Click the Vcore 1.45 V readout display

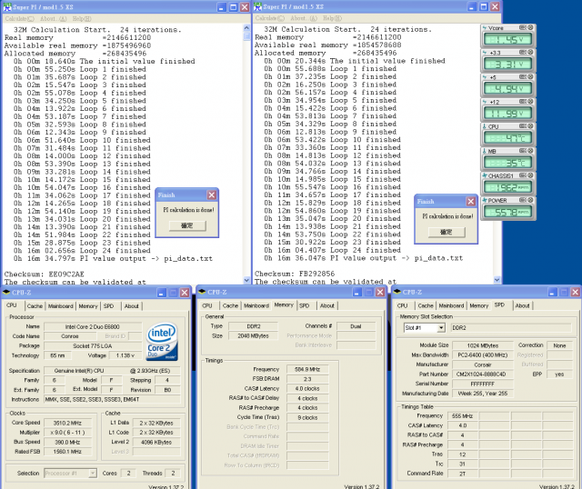507,39
